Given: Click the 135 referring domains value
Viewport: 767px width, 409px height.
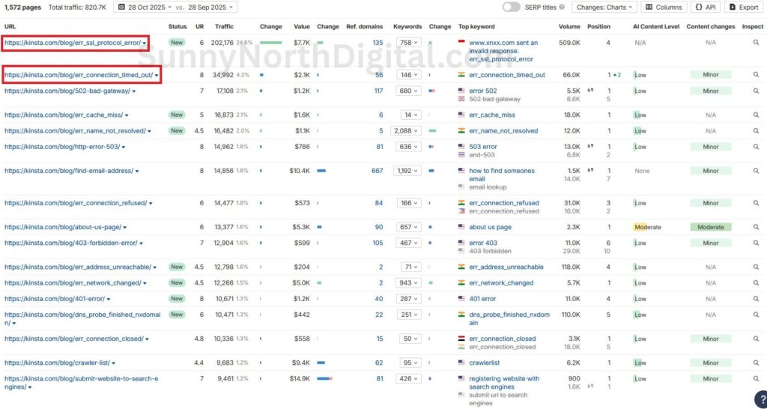Looking at the screenshot, I should point(378,43).
